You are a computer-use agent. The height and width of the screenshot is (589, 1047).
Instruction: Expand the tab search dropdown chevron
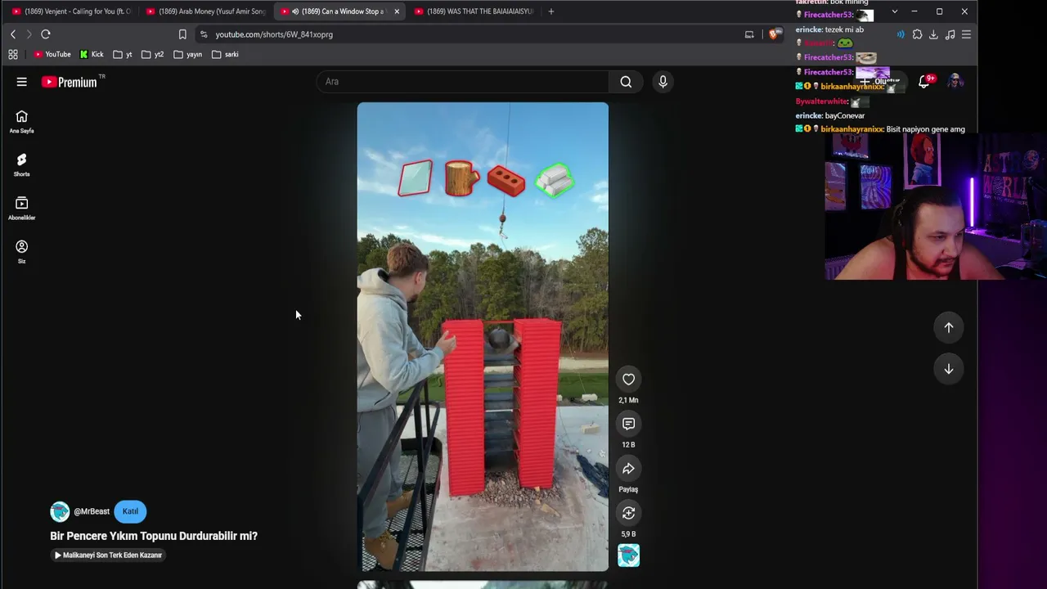tap(894, 11)
